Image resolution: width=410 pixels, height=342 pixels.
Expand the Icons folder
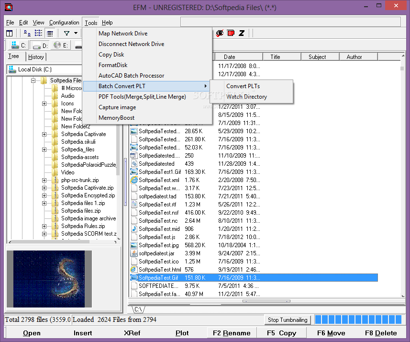coord(44,103)
